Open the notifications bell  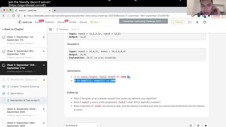coord(197,22)
